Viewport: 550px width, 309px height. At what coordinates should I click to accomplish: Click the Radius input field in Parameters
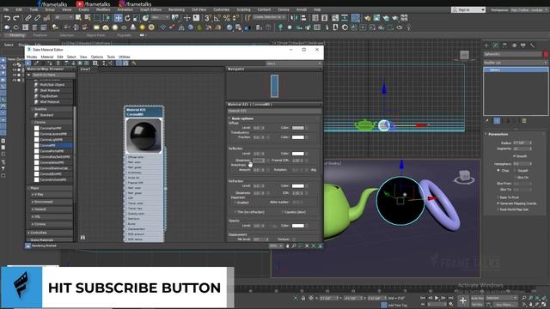point(521,143)
